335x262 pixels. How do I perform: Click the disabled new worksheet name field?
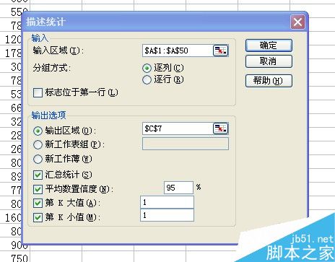pos(186,144)
